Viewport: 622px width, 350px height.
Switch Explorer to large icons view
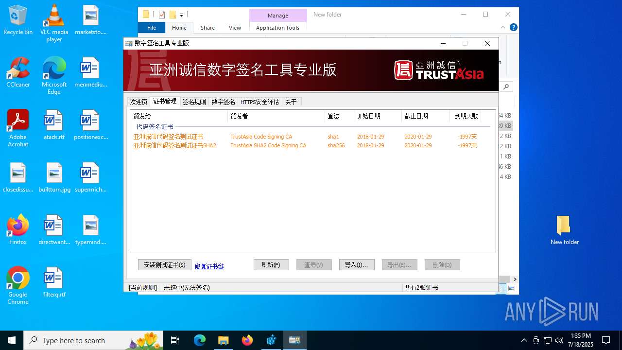coord(511,289)
